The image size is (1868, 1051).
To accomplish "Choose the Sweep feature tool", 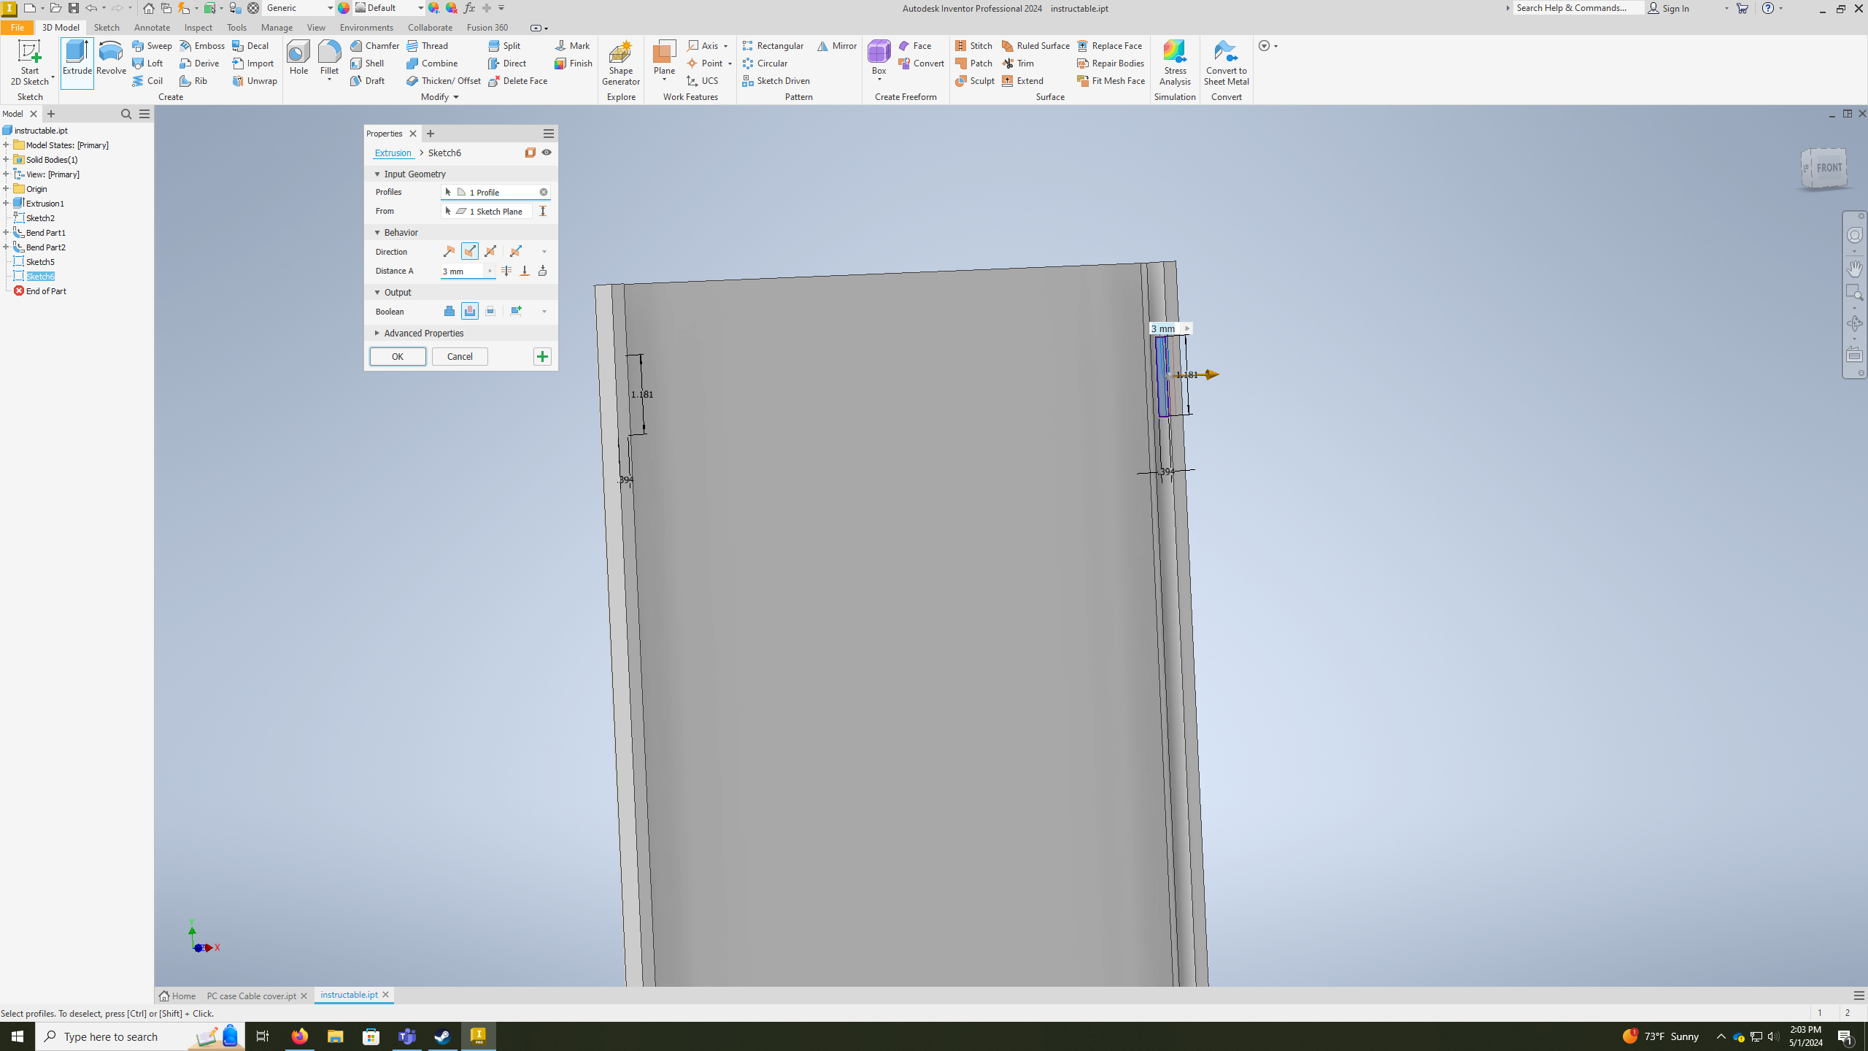I will click(x=153, y=45).
